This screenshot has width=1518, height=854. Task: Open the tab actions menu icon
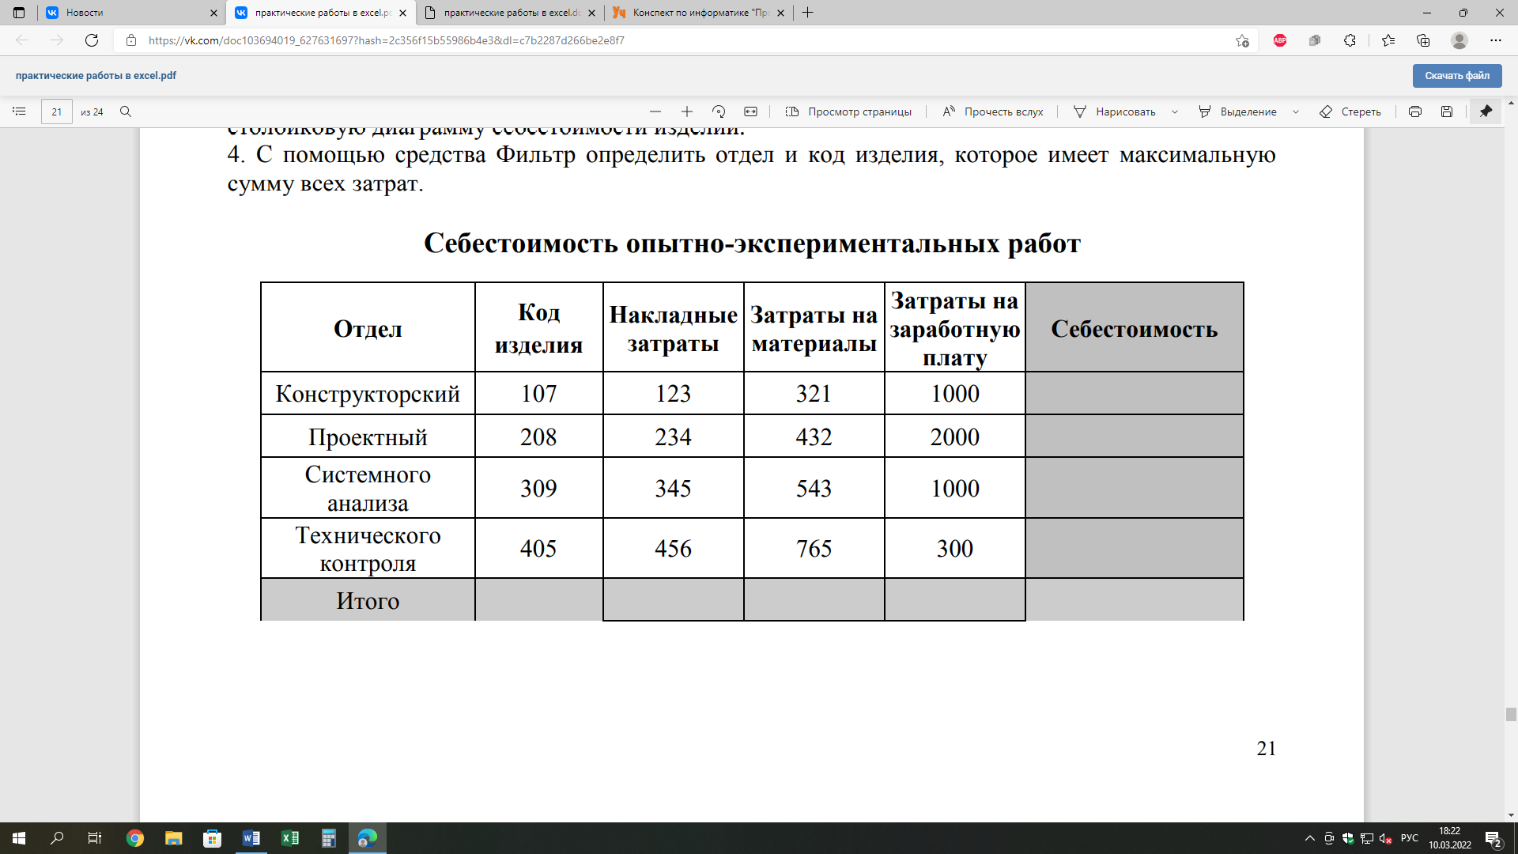tap(19, 13)
